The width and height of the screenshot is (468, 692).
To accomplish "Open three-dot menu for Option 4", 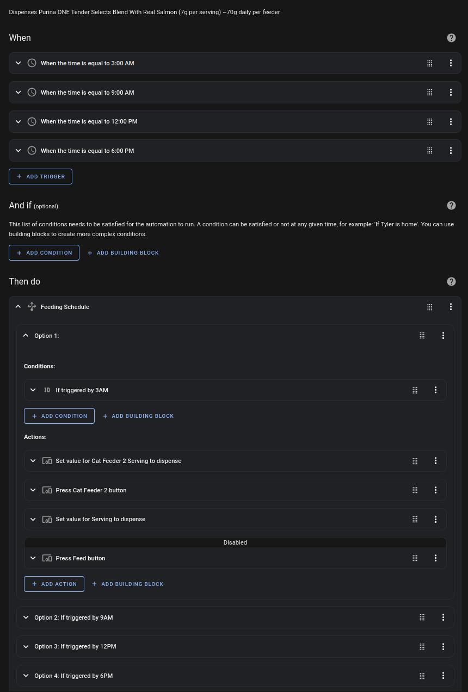I will 443,676.
